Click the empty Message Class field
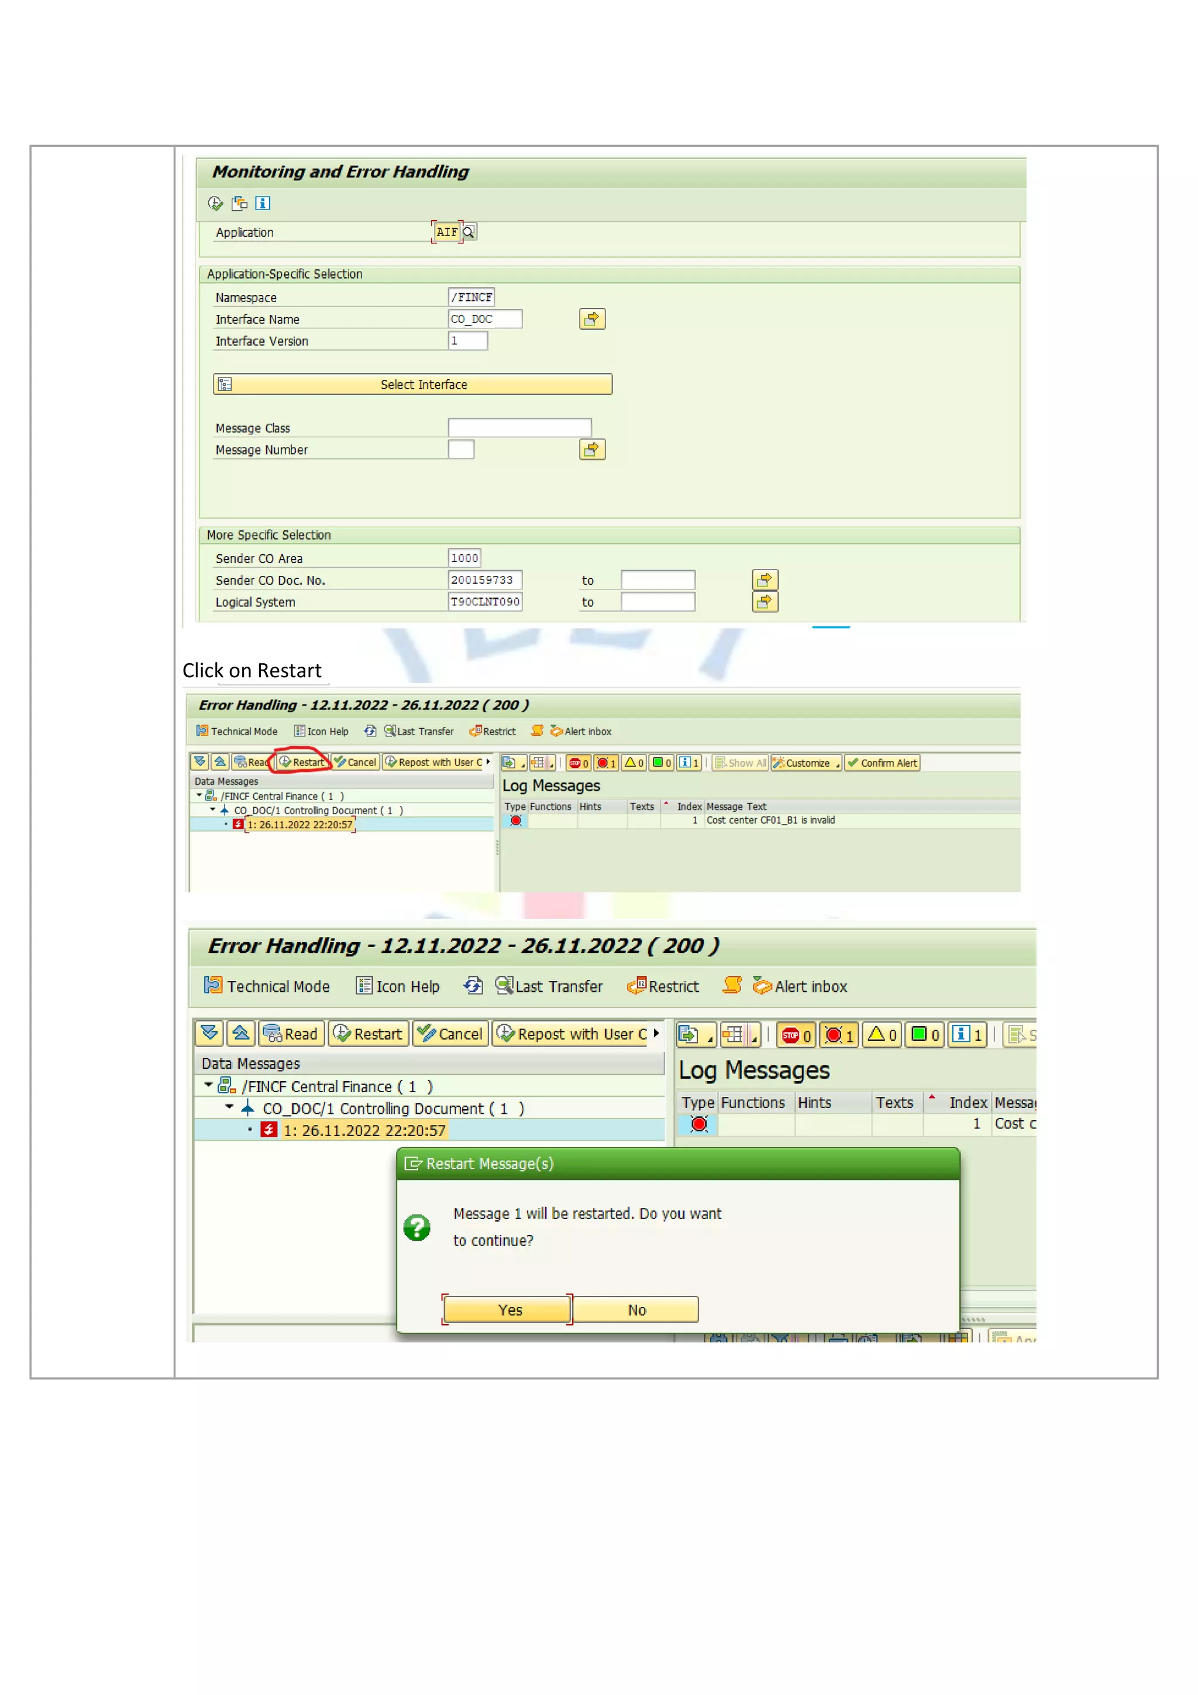The height and width of the screenshot is (1695, 1198). pos(519,427)
